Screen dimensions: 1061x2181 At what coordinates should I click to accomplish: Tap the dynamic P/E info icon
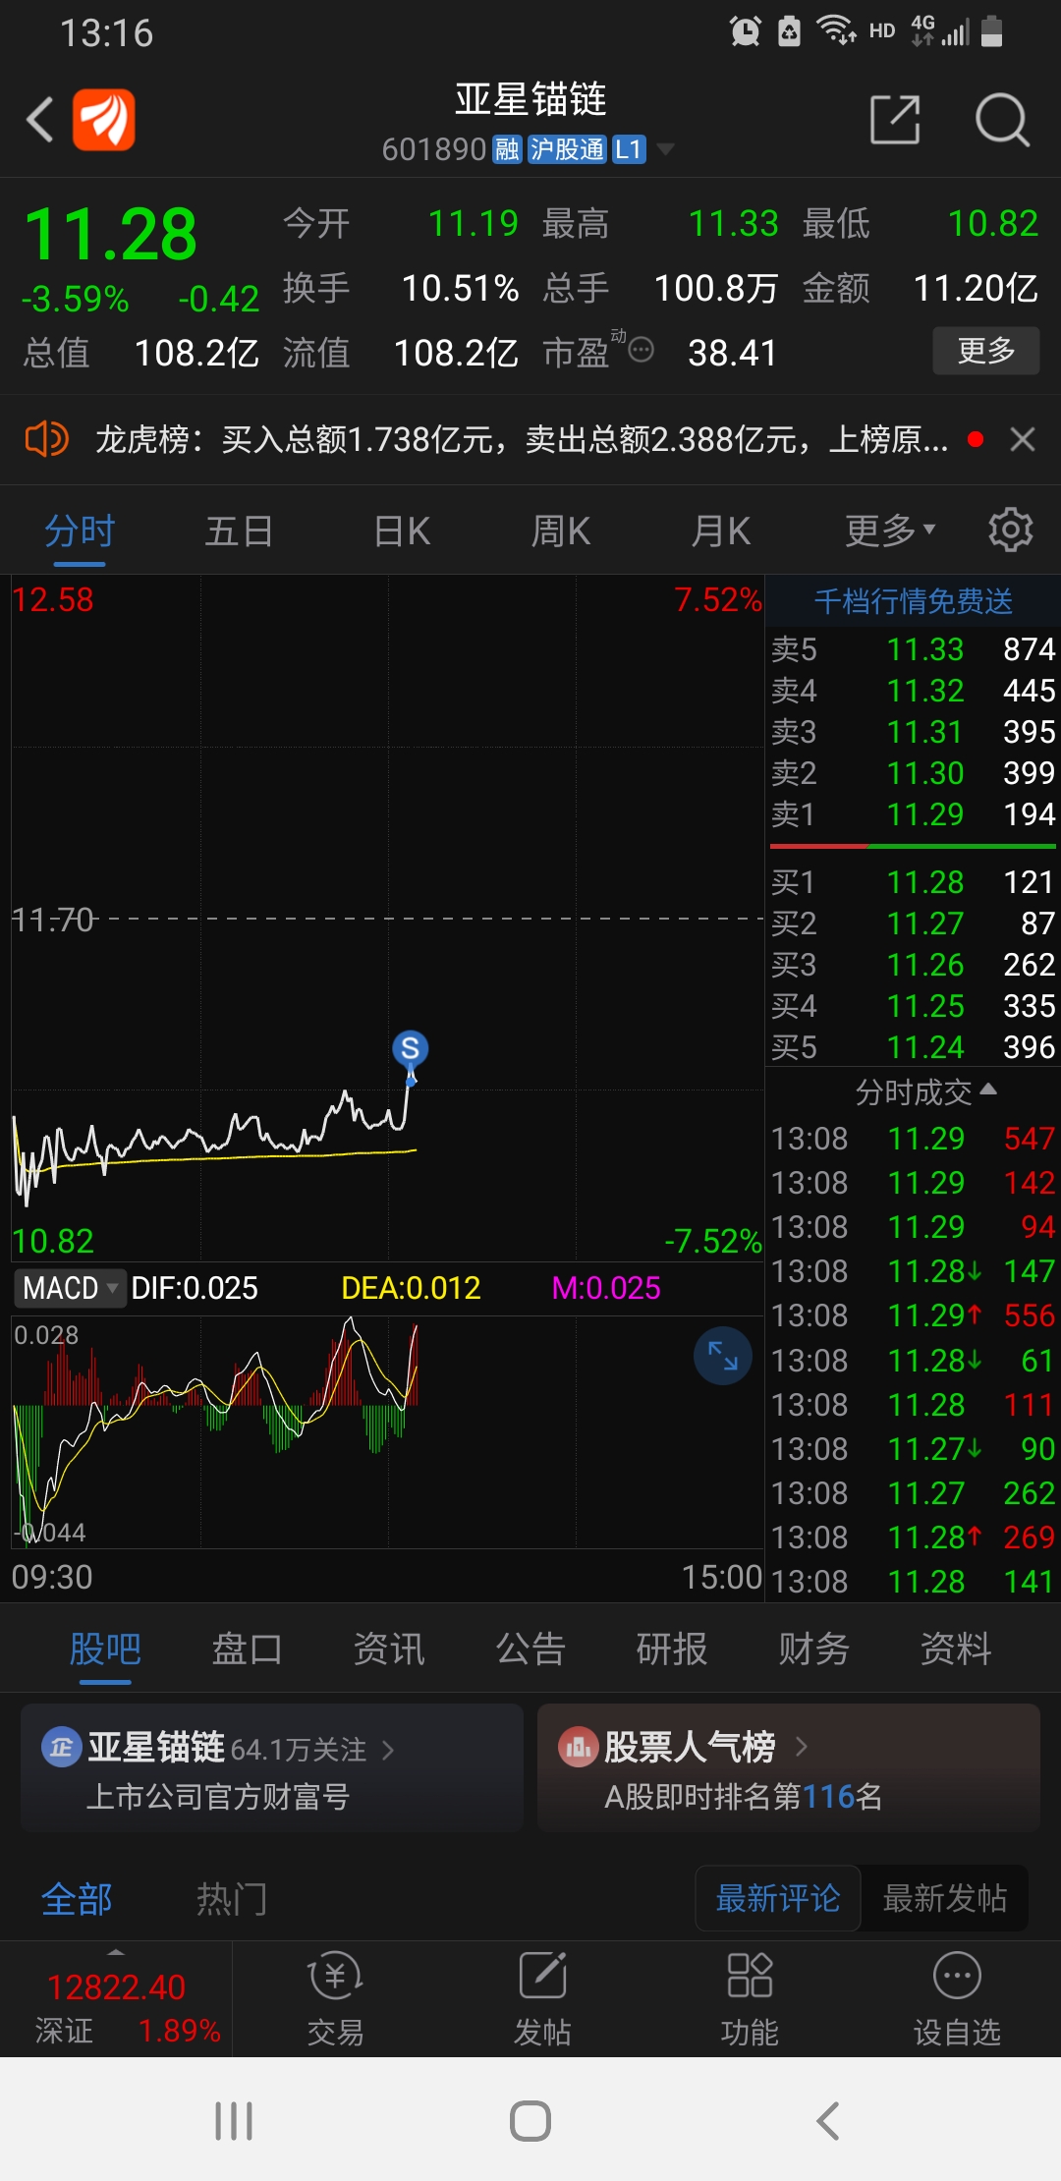[x=641, y=350]
